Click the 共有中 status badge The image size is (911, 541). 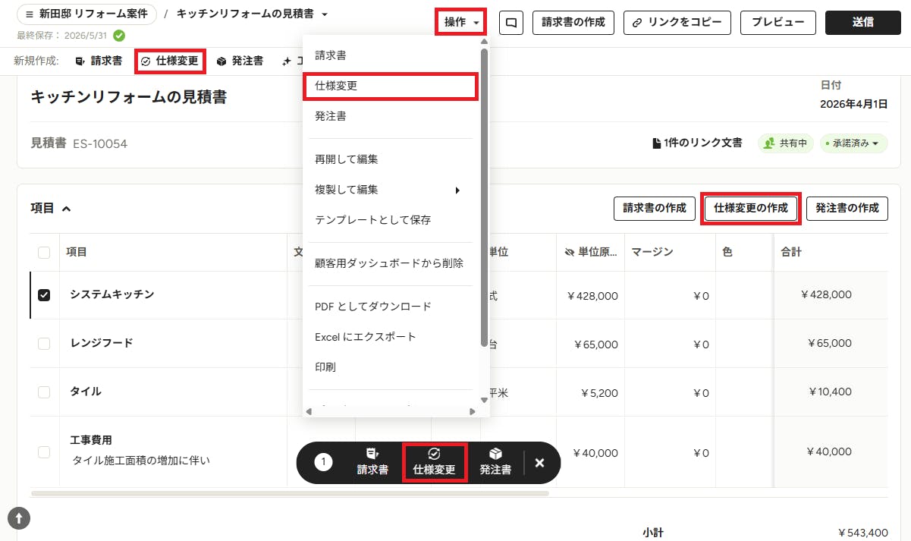(786, 143)
